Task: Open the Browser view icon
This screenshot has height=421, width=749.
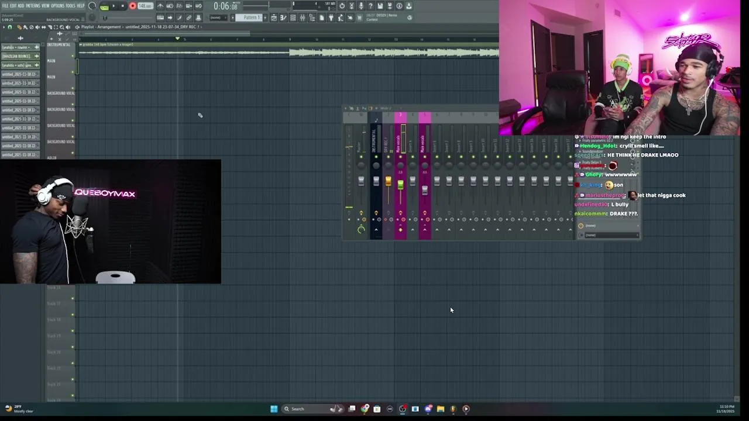Action: (x=312, y=18)
